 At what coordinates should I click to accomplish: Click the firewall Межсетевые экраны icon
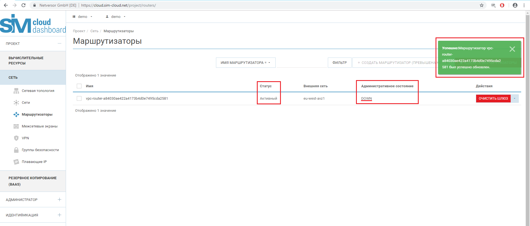(16, 126)
